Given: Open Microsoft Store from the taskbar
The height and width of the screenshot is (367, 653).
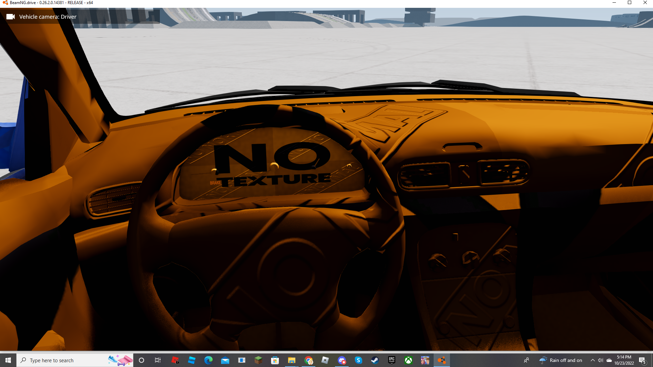Looking at the screenshot, I should point(275,360).
